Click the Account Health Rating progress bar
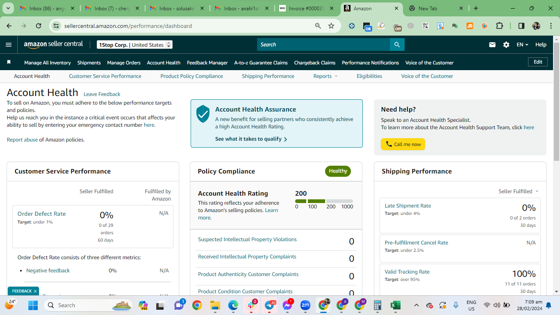The height and width of the screenshot is (315, 560). [x=324, y=201]
